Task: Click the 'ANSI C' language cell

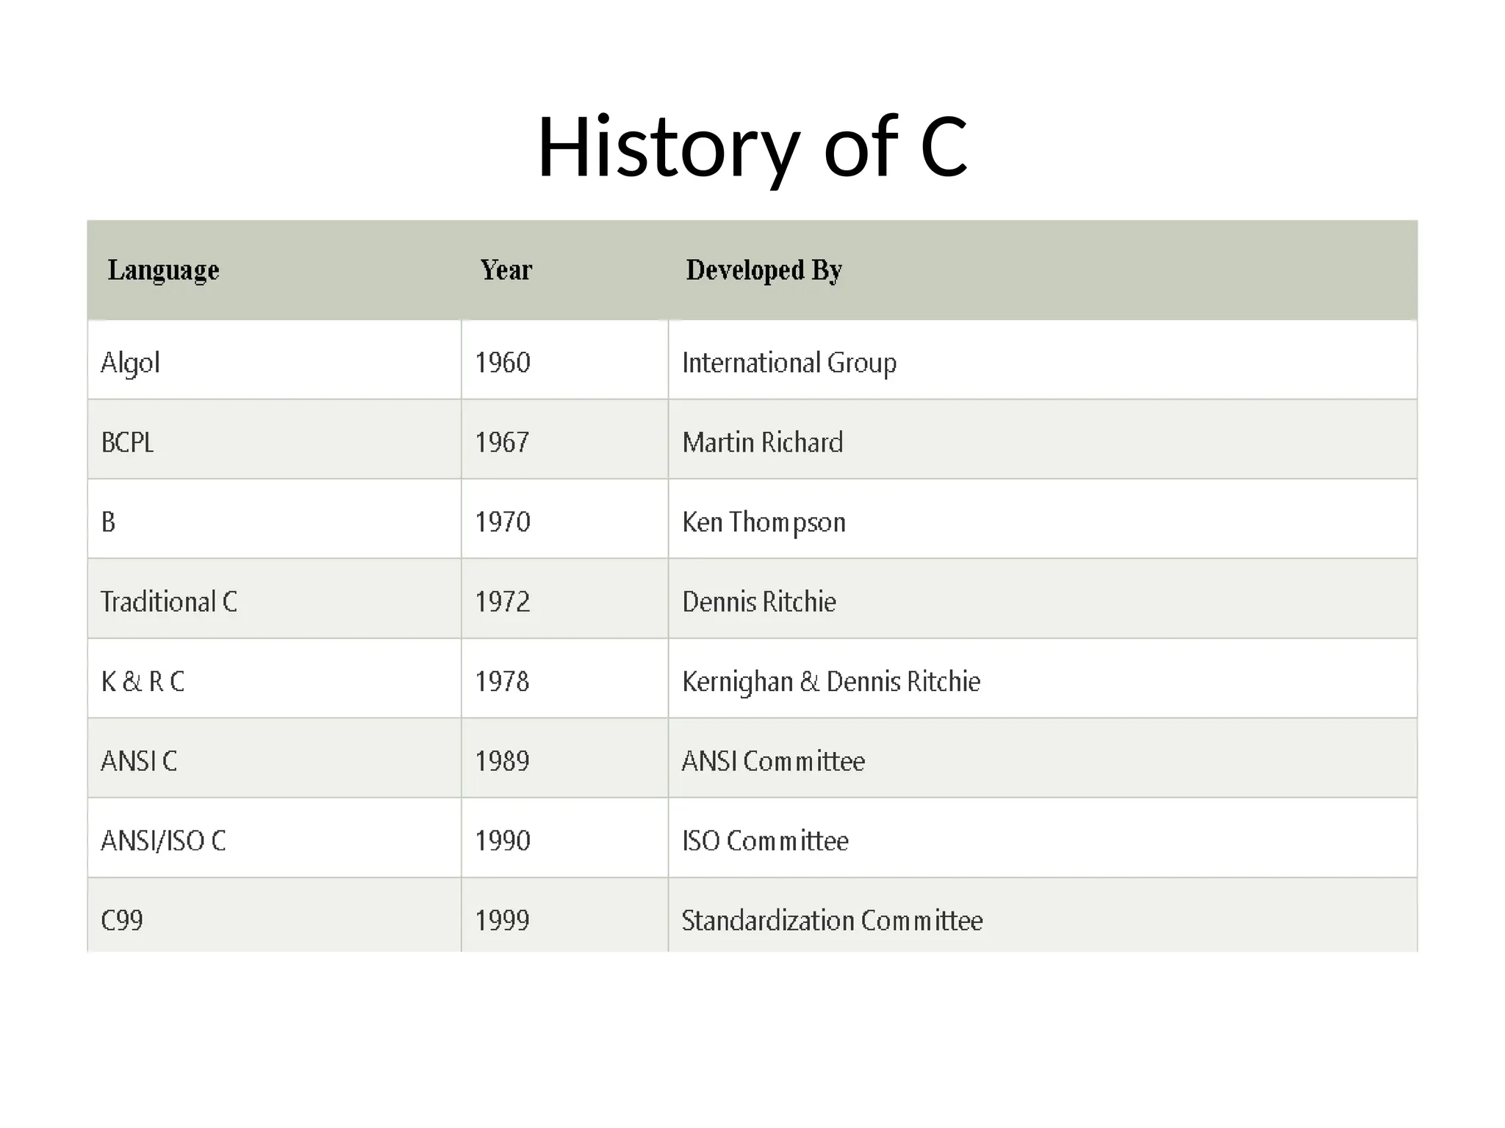Action: (139, 762)
